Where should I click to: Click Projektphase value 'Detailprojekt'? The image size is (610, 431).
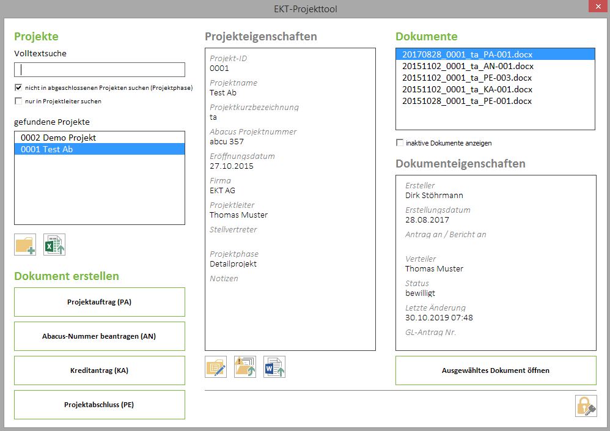(x=233, y=264)
